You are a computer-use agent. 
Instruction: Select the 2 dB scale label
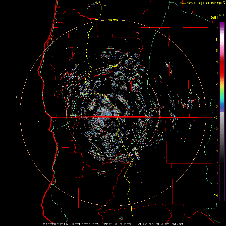point(217,84)
